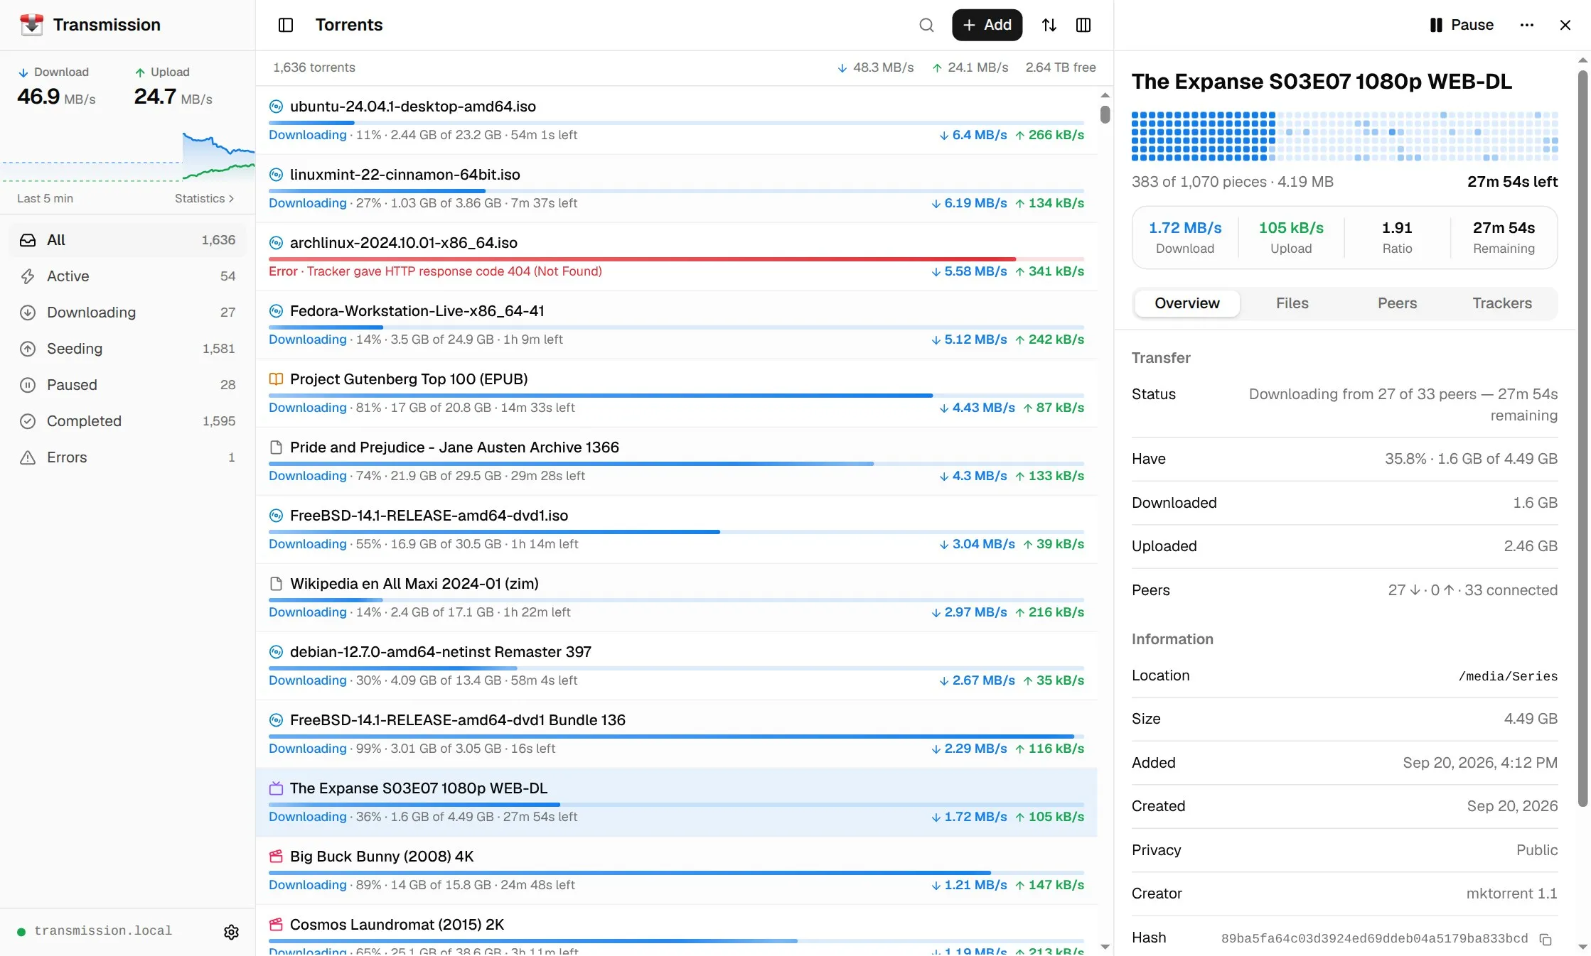Click the torrent list scrollbar thumb
This screenshot has width=1591, height=956.
(x=1105, y=114)
